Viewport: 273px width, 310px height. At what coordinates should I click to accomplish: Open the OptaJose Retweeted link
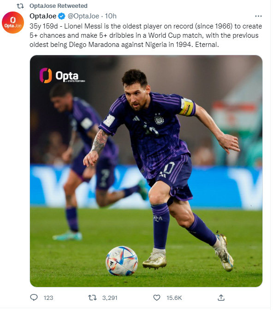click(58, 6)
